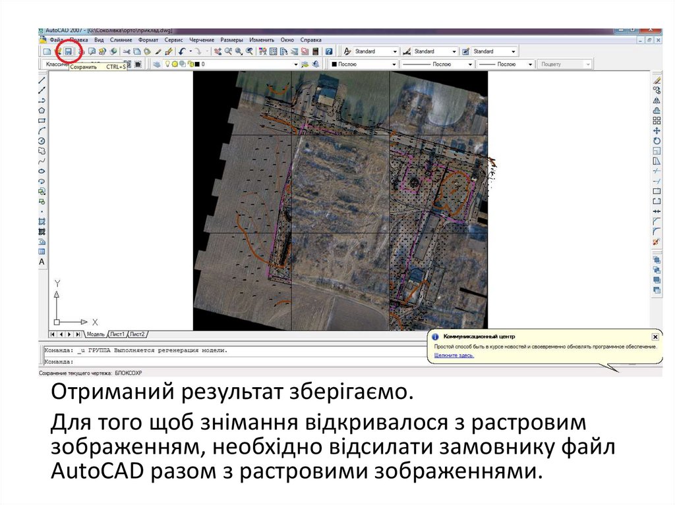This screenshot has width=675, height=505.
Task: Toggle the layer 0 lightbulb on/off
Action: click(167, 65)
